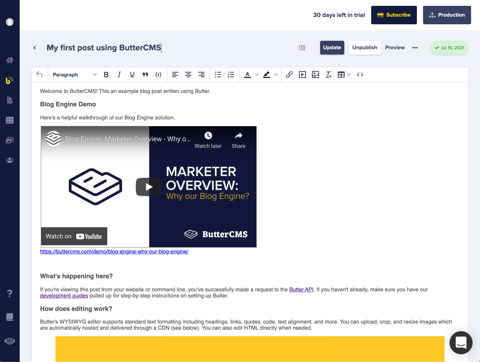Open the Blog posts icon in sidebar

pyautogui.click(x=10, y=80)
